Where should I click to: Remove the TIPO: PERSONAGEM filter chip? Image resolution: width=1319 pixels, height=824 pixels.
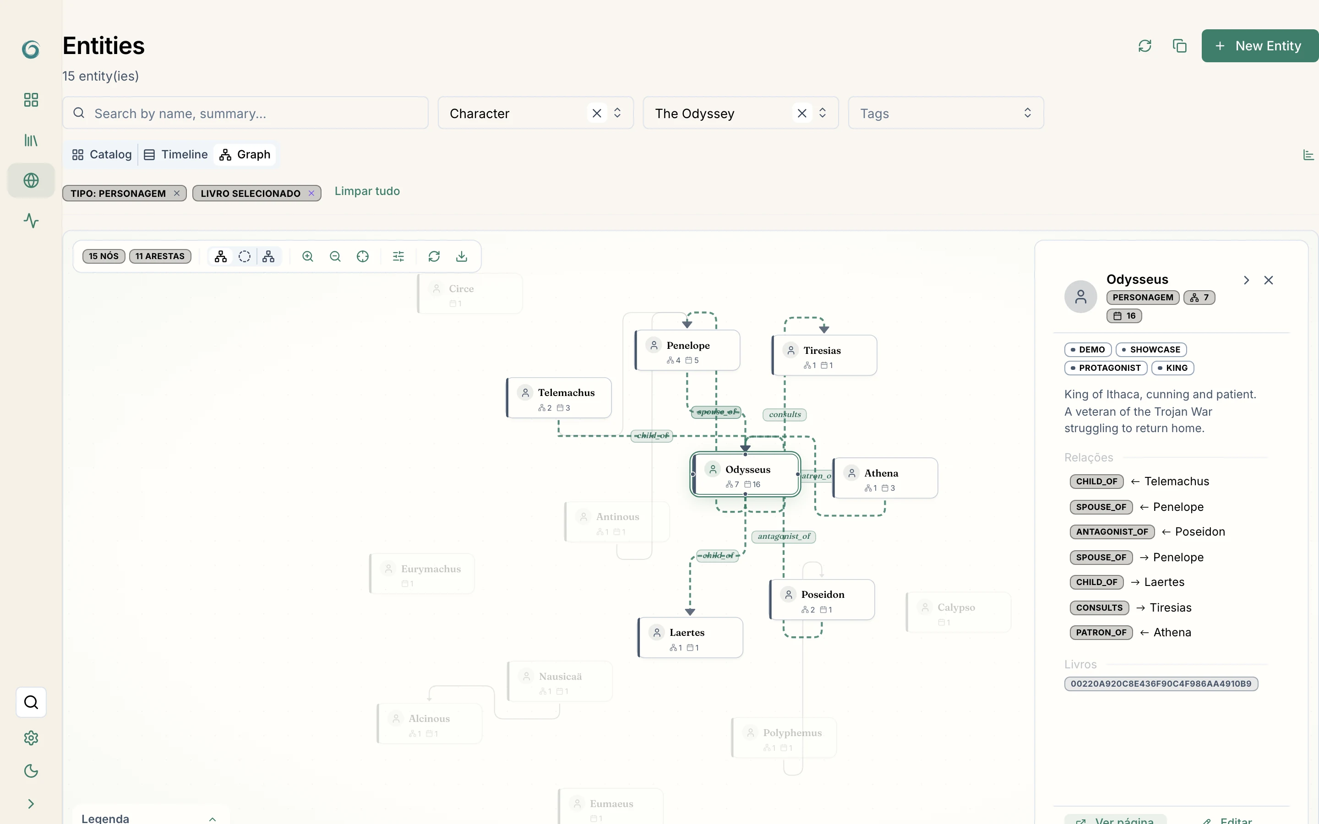[x=177, y=194]
